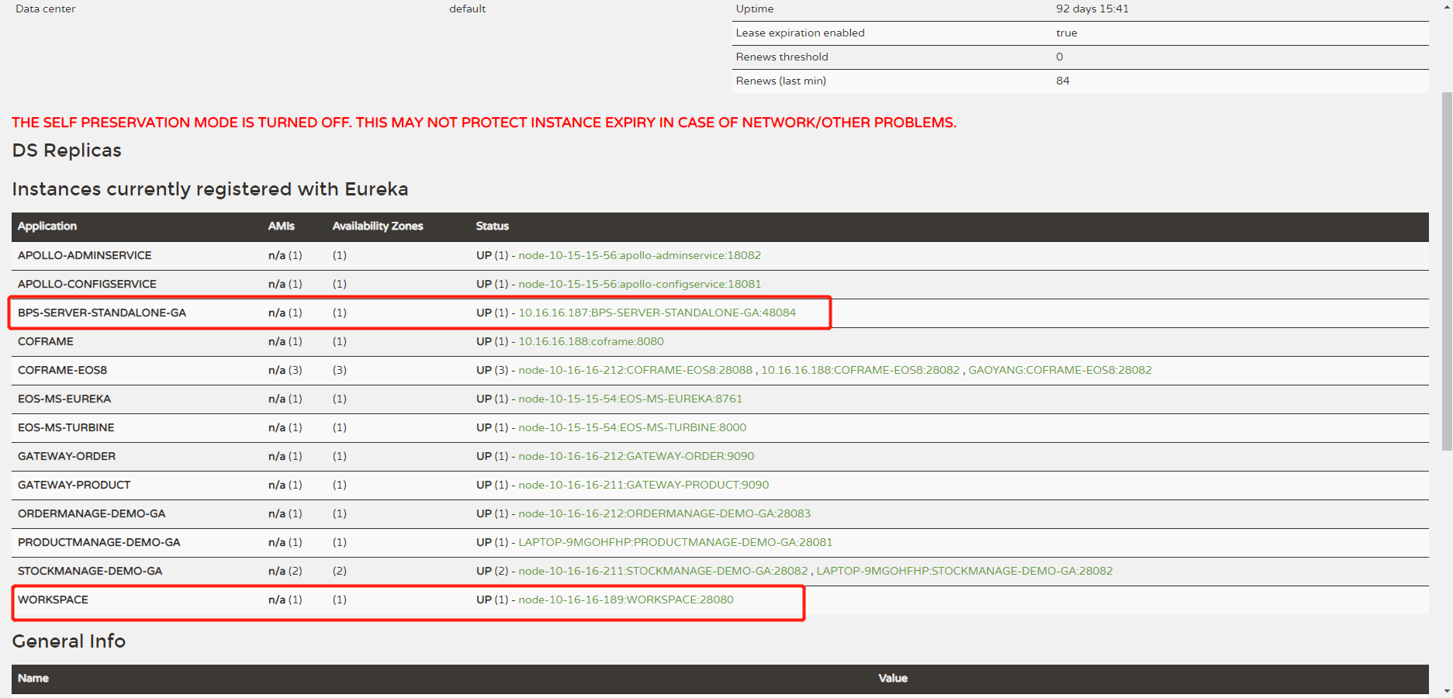The width and height of the screenshot is (1453, 698).
Task: Click the Application column header
Action: pos(47,226)
